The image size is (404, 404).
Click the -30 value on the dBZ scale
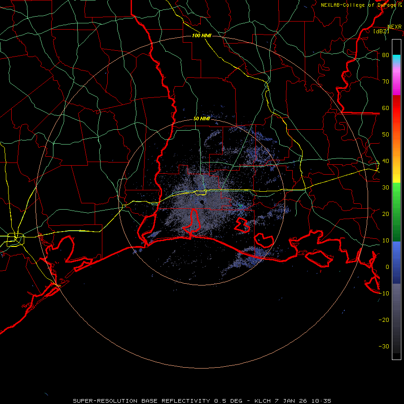pos(384,347)
